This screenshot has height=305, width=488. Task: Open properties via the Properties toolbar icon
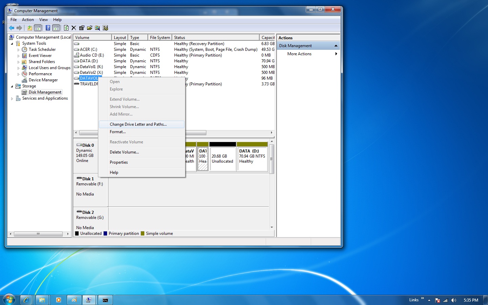pyautogui.click(x=82, y=28)
